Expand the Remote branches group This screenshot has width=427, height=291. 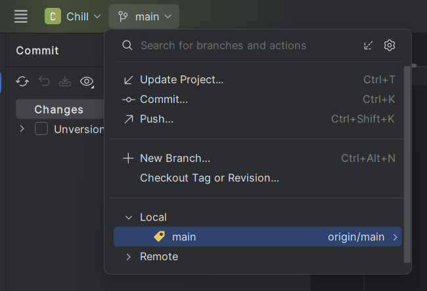(128, 256)
